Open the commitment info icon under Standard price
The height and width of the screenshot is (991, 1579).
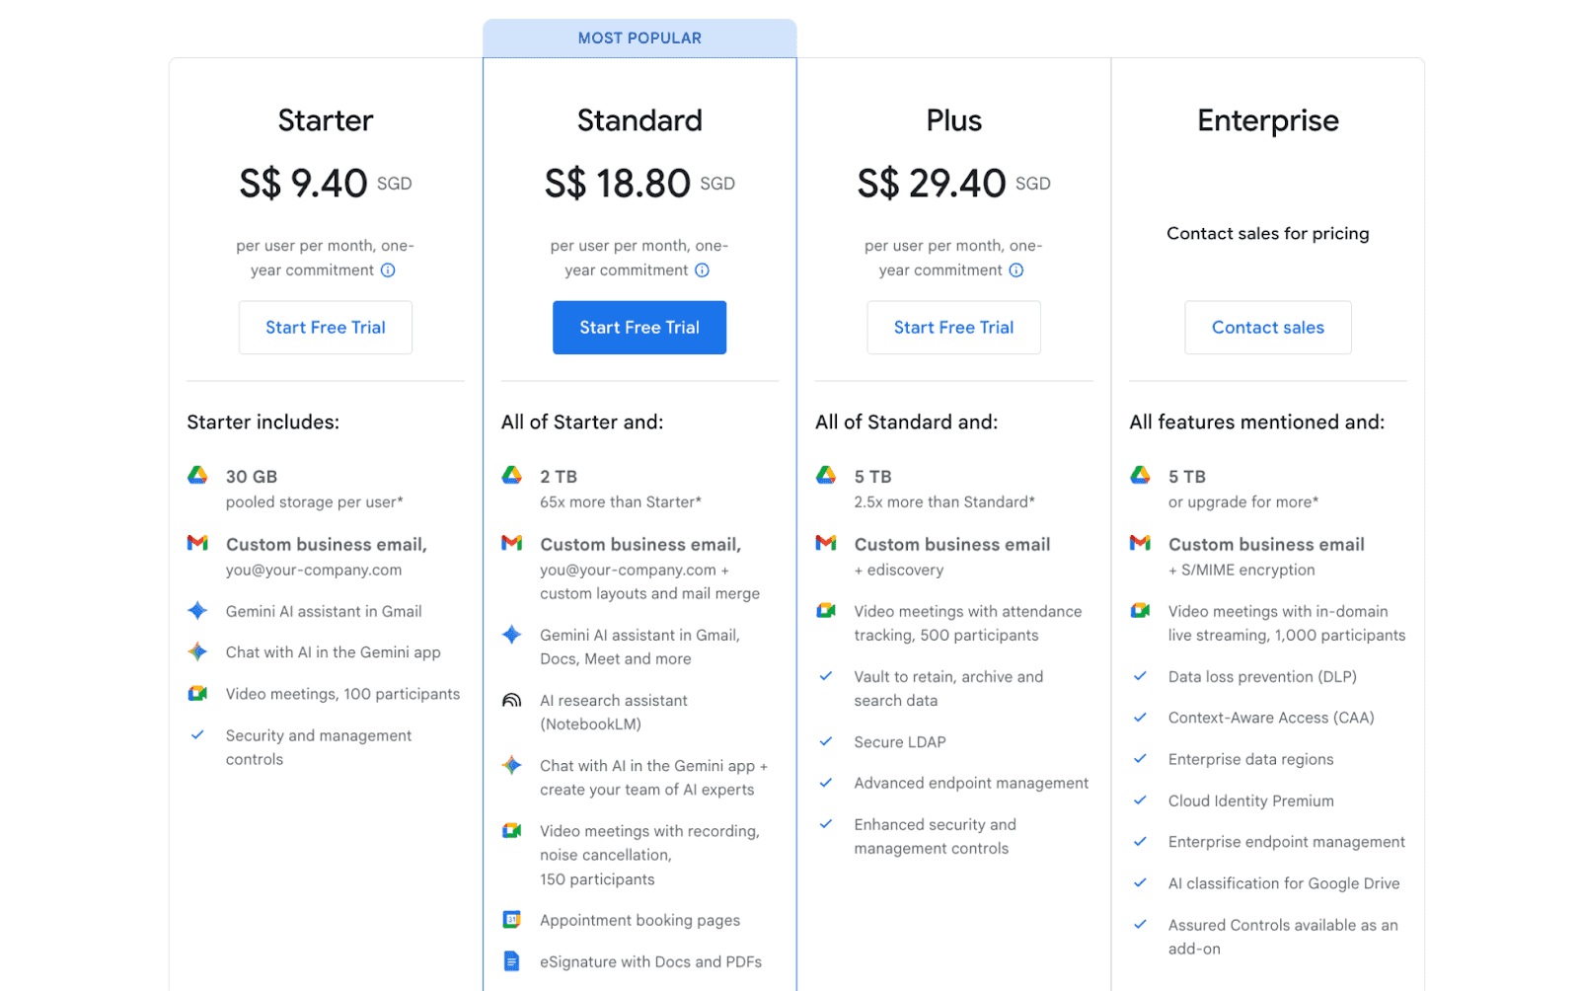pos(702,270)
